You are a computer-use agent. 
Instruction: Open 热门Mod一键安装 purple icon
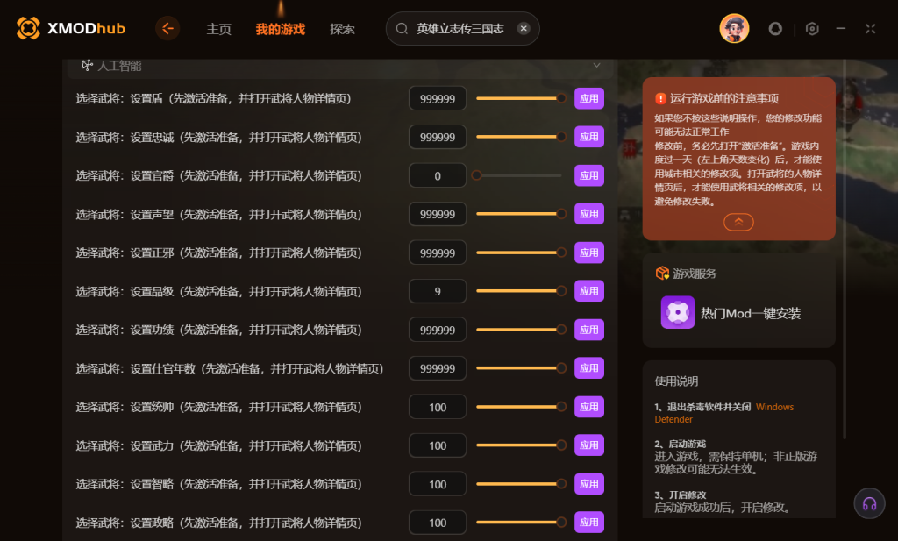678,312
